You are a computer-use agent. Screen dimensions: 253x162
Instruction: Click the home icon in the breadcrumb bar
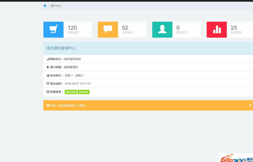45,5
